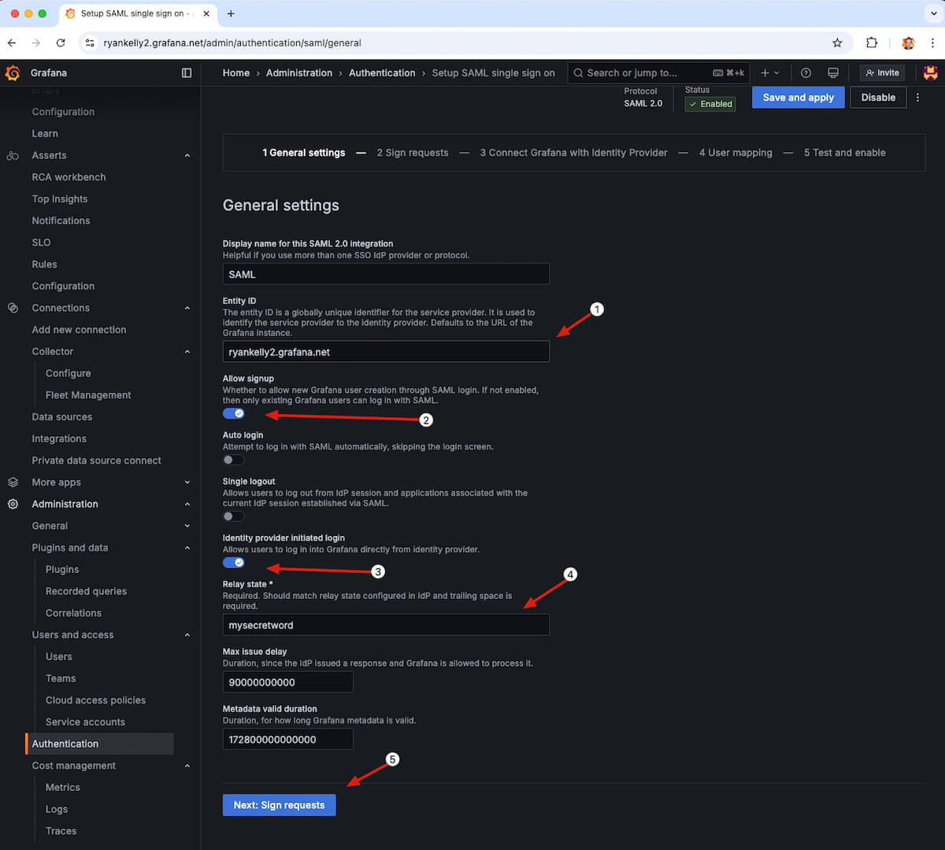Image resolution: width=945 pixels, height=850 pixels.
Task: Open Chrome three-dot menu
Action: 932,42
